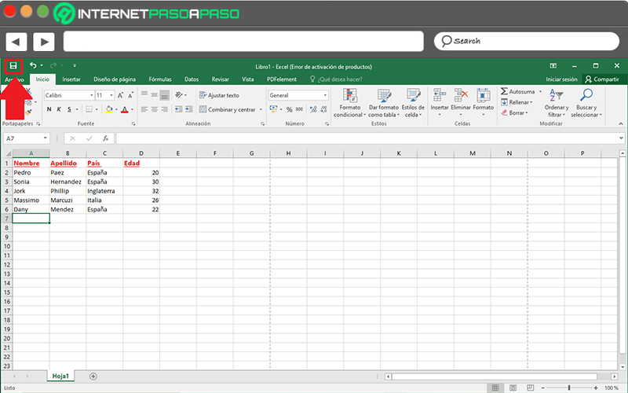Viewport: 628px width, 393px height.
Task: Switch to the Vista tab
Action: click(247, 79)
